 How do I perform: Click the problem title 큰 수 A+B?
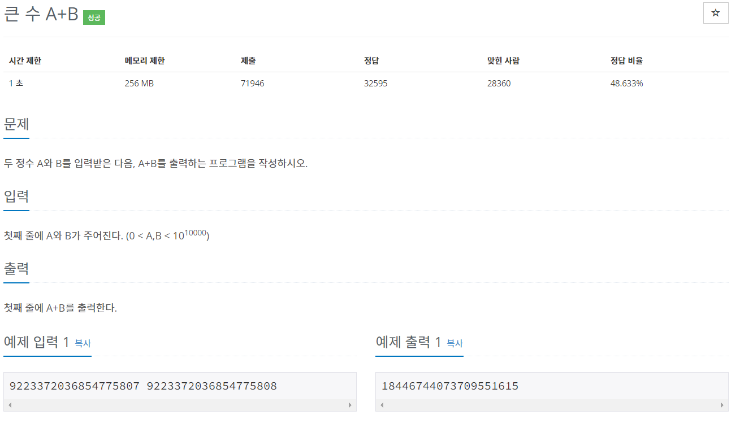(41, 15)
